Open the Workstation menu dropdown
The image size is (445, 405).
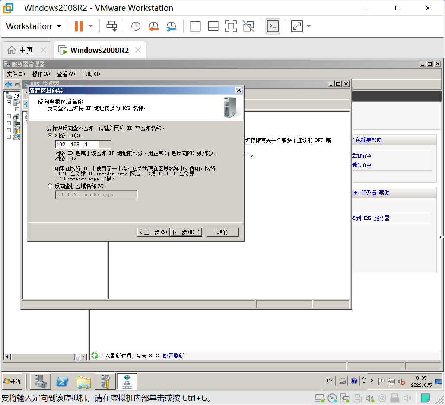(x=34, y=26)
